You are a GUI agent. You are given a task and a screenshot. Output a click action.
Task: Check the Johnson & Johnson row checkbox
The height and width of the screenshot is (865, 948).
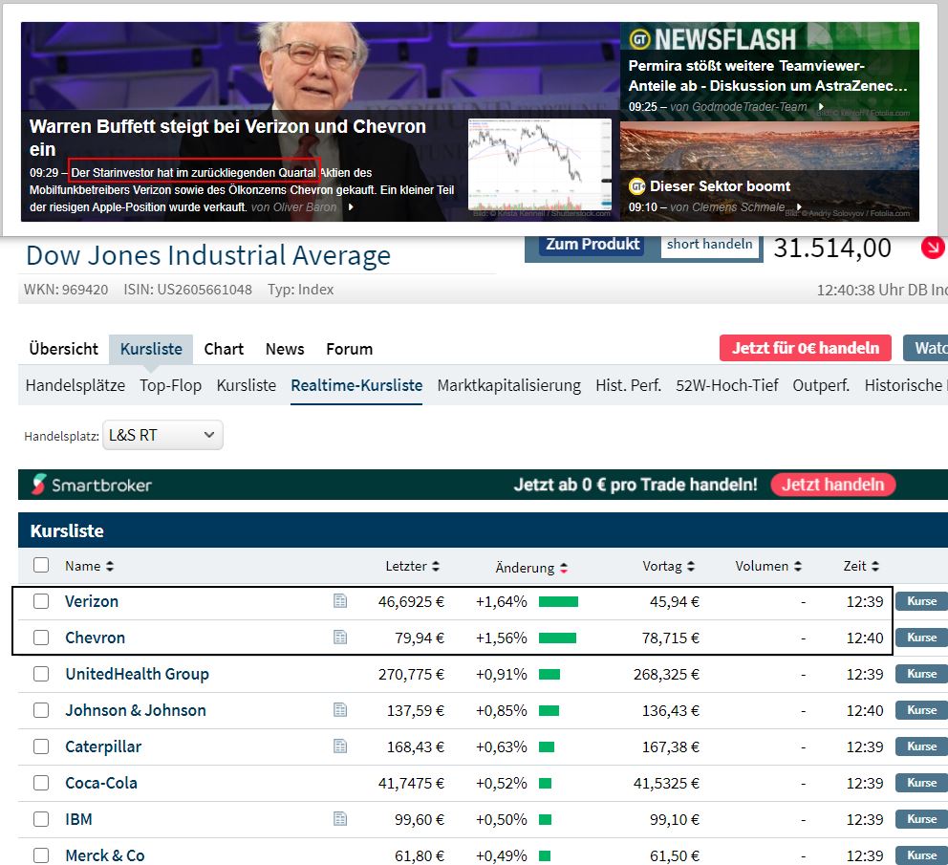tap(41, 710)
